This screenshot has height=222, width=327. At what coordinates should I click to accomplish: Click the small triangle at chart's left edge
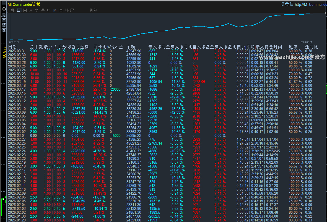(7, 13)
